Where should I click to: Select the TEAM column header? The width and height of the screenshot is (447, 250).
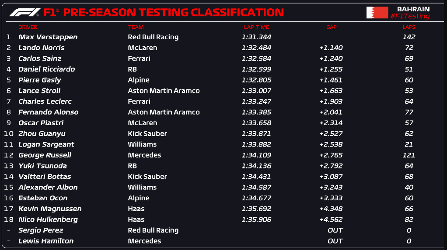pyautogui.click(x=136, y=27)
